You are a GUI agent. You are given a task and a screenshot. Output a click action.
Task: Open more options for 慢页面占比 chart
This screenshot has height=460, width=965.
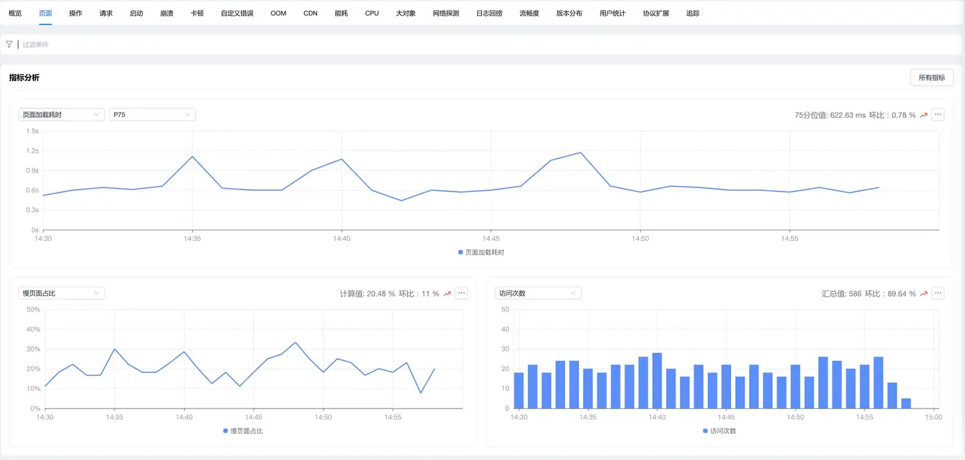pos(461,293)
